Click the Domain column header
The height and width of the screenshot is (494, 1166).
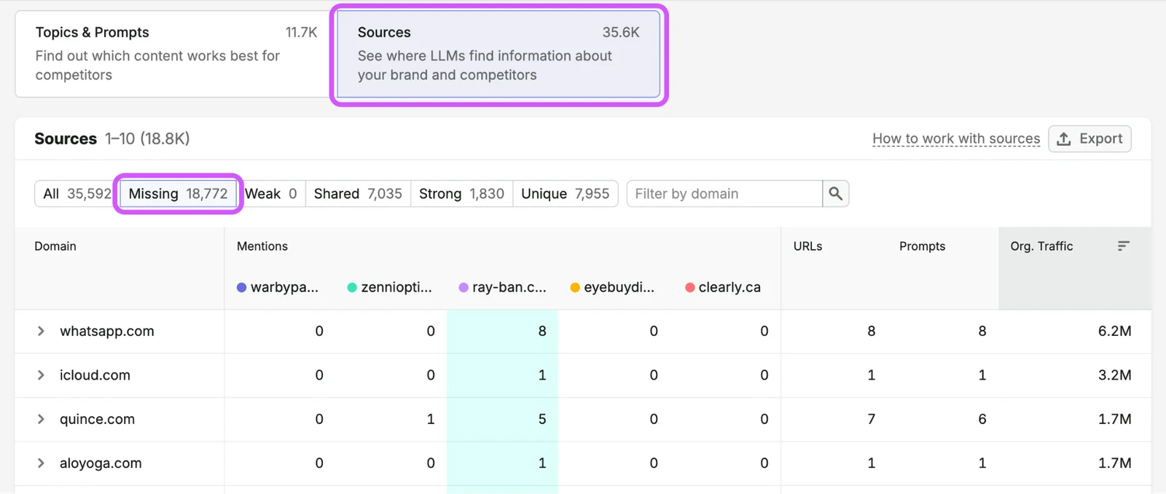[x=55, y=246]
